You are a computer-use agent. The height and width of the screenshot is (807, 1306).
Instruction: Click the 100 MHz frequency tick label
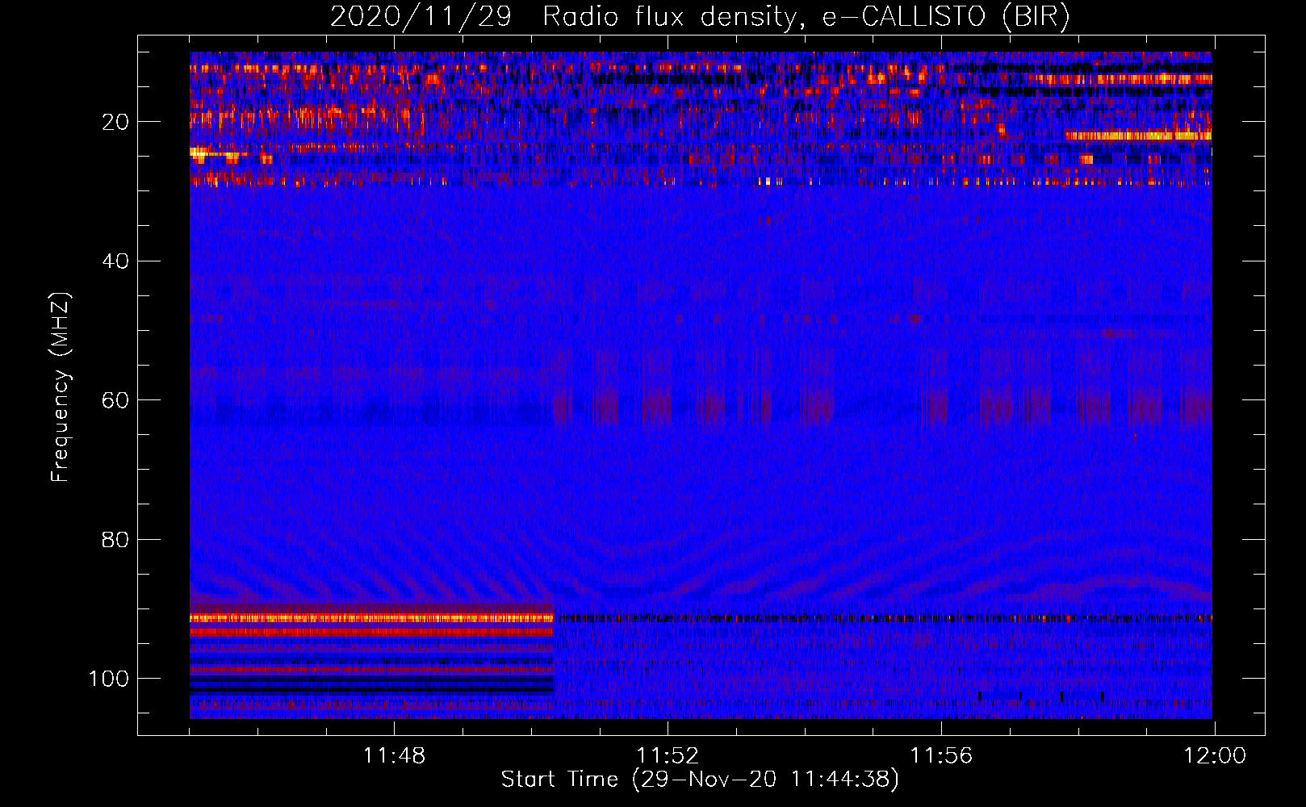tap(108, 679)
